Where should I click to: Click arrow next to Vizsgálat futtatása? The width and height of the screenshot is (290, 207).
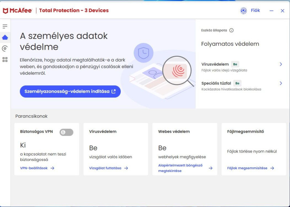[126, 168]
